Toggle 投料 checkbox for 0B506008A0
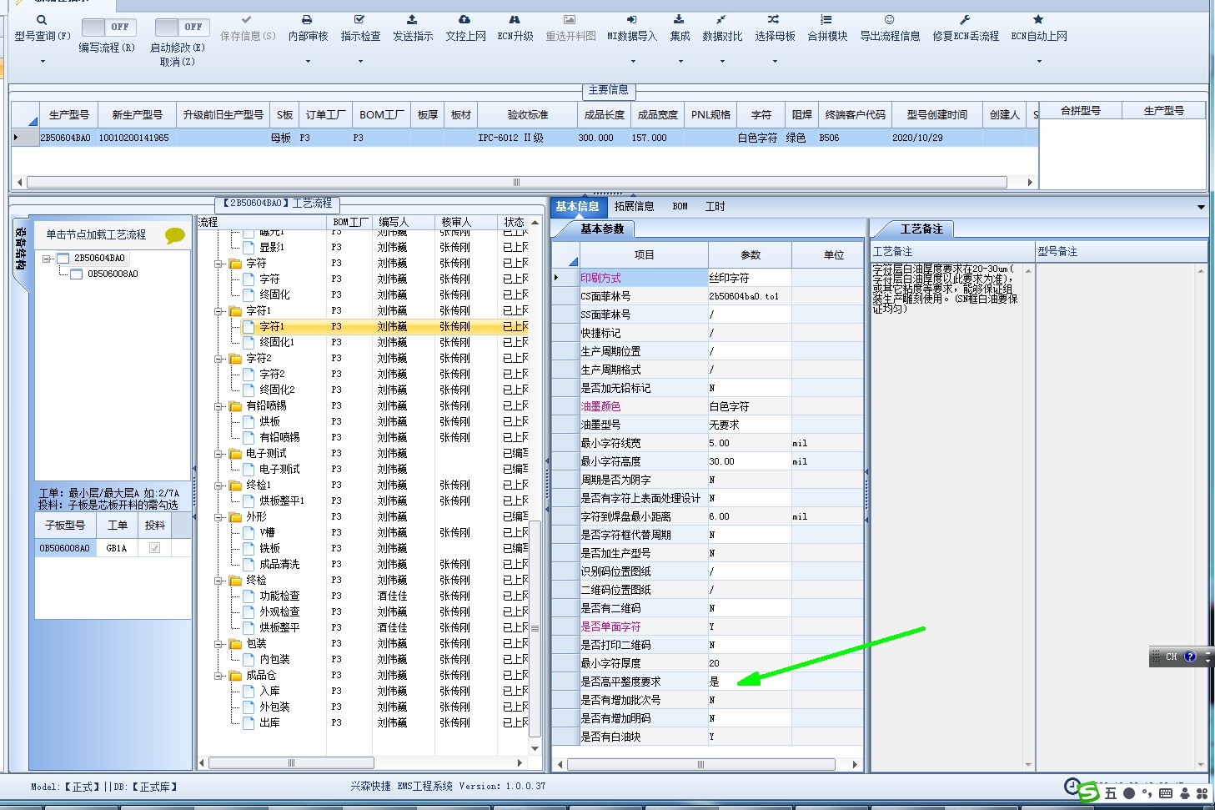 tap(154, 548)
